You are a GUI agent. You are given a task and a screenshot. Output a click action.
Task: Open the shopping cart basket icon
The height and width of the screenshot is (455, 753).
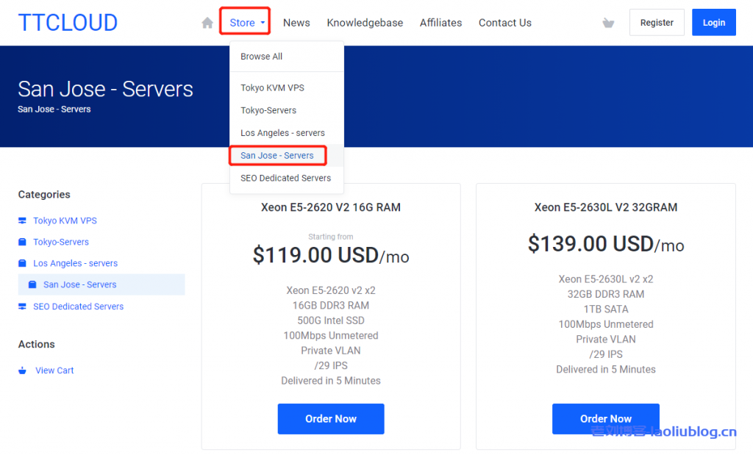[608, 23]
